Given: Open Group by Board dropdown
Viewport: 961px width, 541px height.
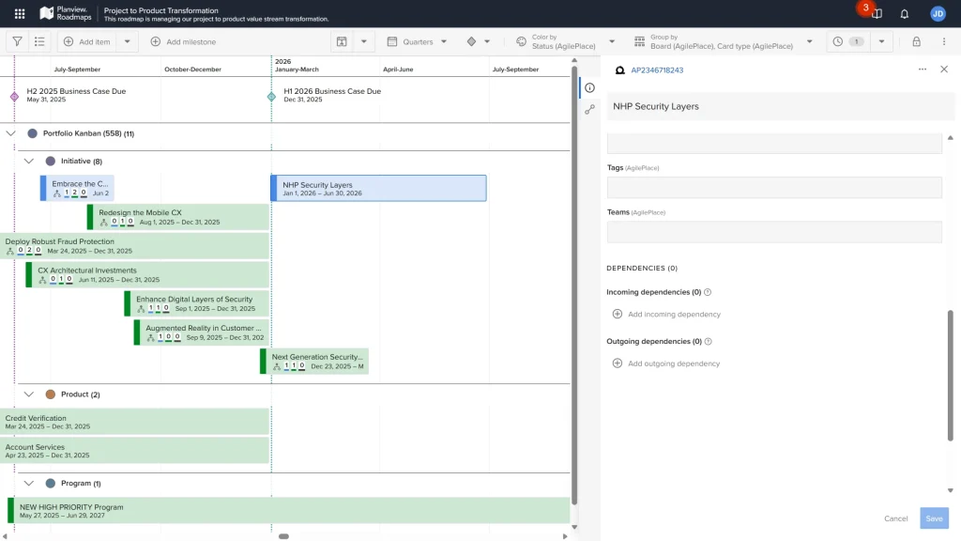Looking at the screenshot, I should pos(724,41).
